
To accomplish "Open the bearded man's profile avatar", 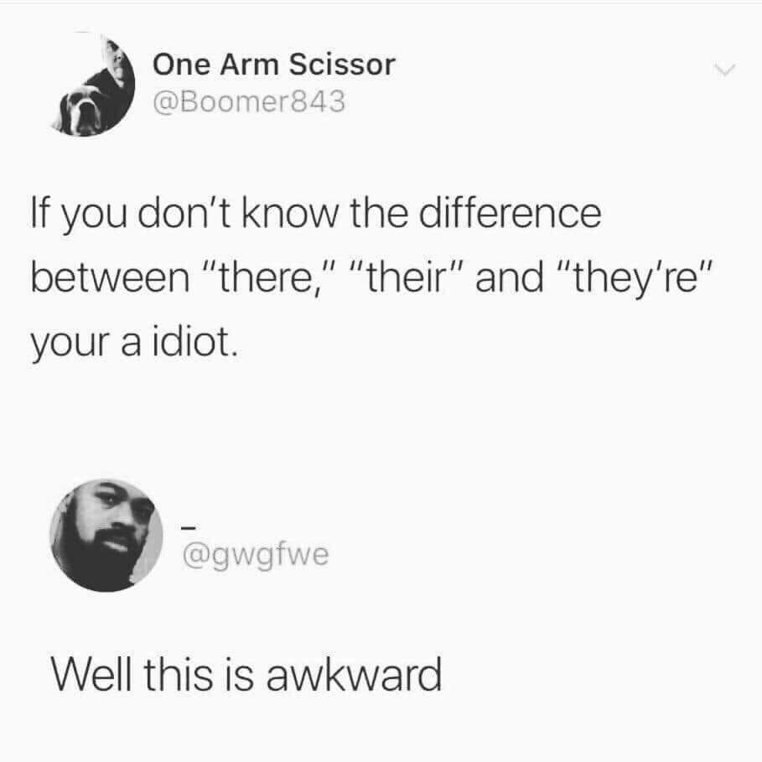I will (x=106, y=535).
